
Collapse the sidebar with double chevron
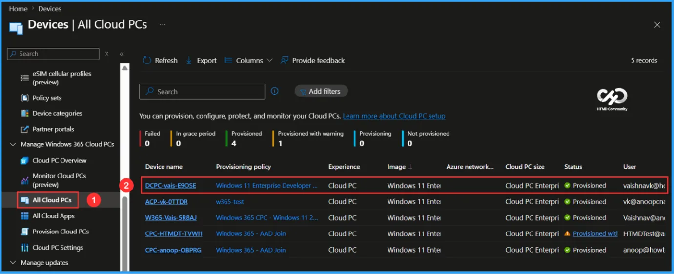(122, 54)
